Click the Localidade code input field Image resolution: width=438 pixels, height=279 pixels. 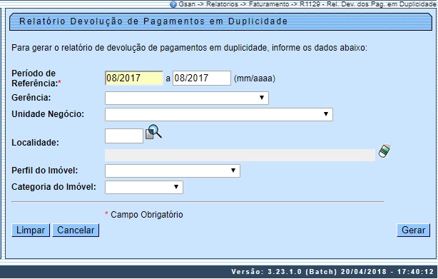124,136
